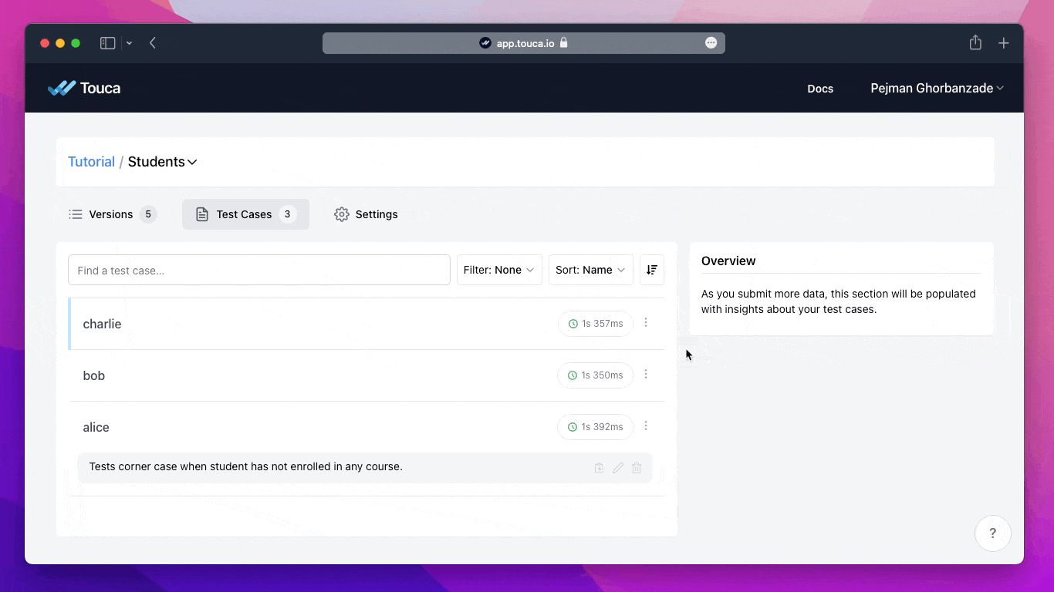Image resolution: width=1054 pixels, height=592 pixels.
Task: Click the 1s 392ms duration badge
Action: coord(595,427)
